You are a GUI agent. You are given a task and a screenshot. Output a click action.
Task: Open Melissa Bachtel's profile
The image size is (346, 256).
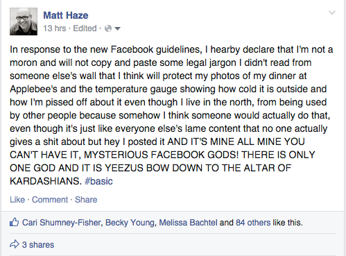188,223
